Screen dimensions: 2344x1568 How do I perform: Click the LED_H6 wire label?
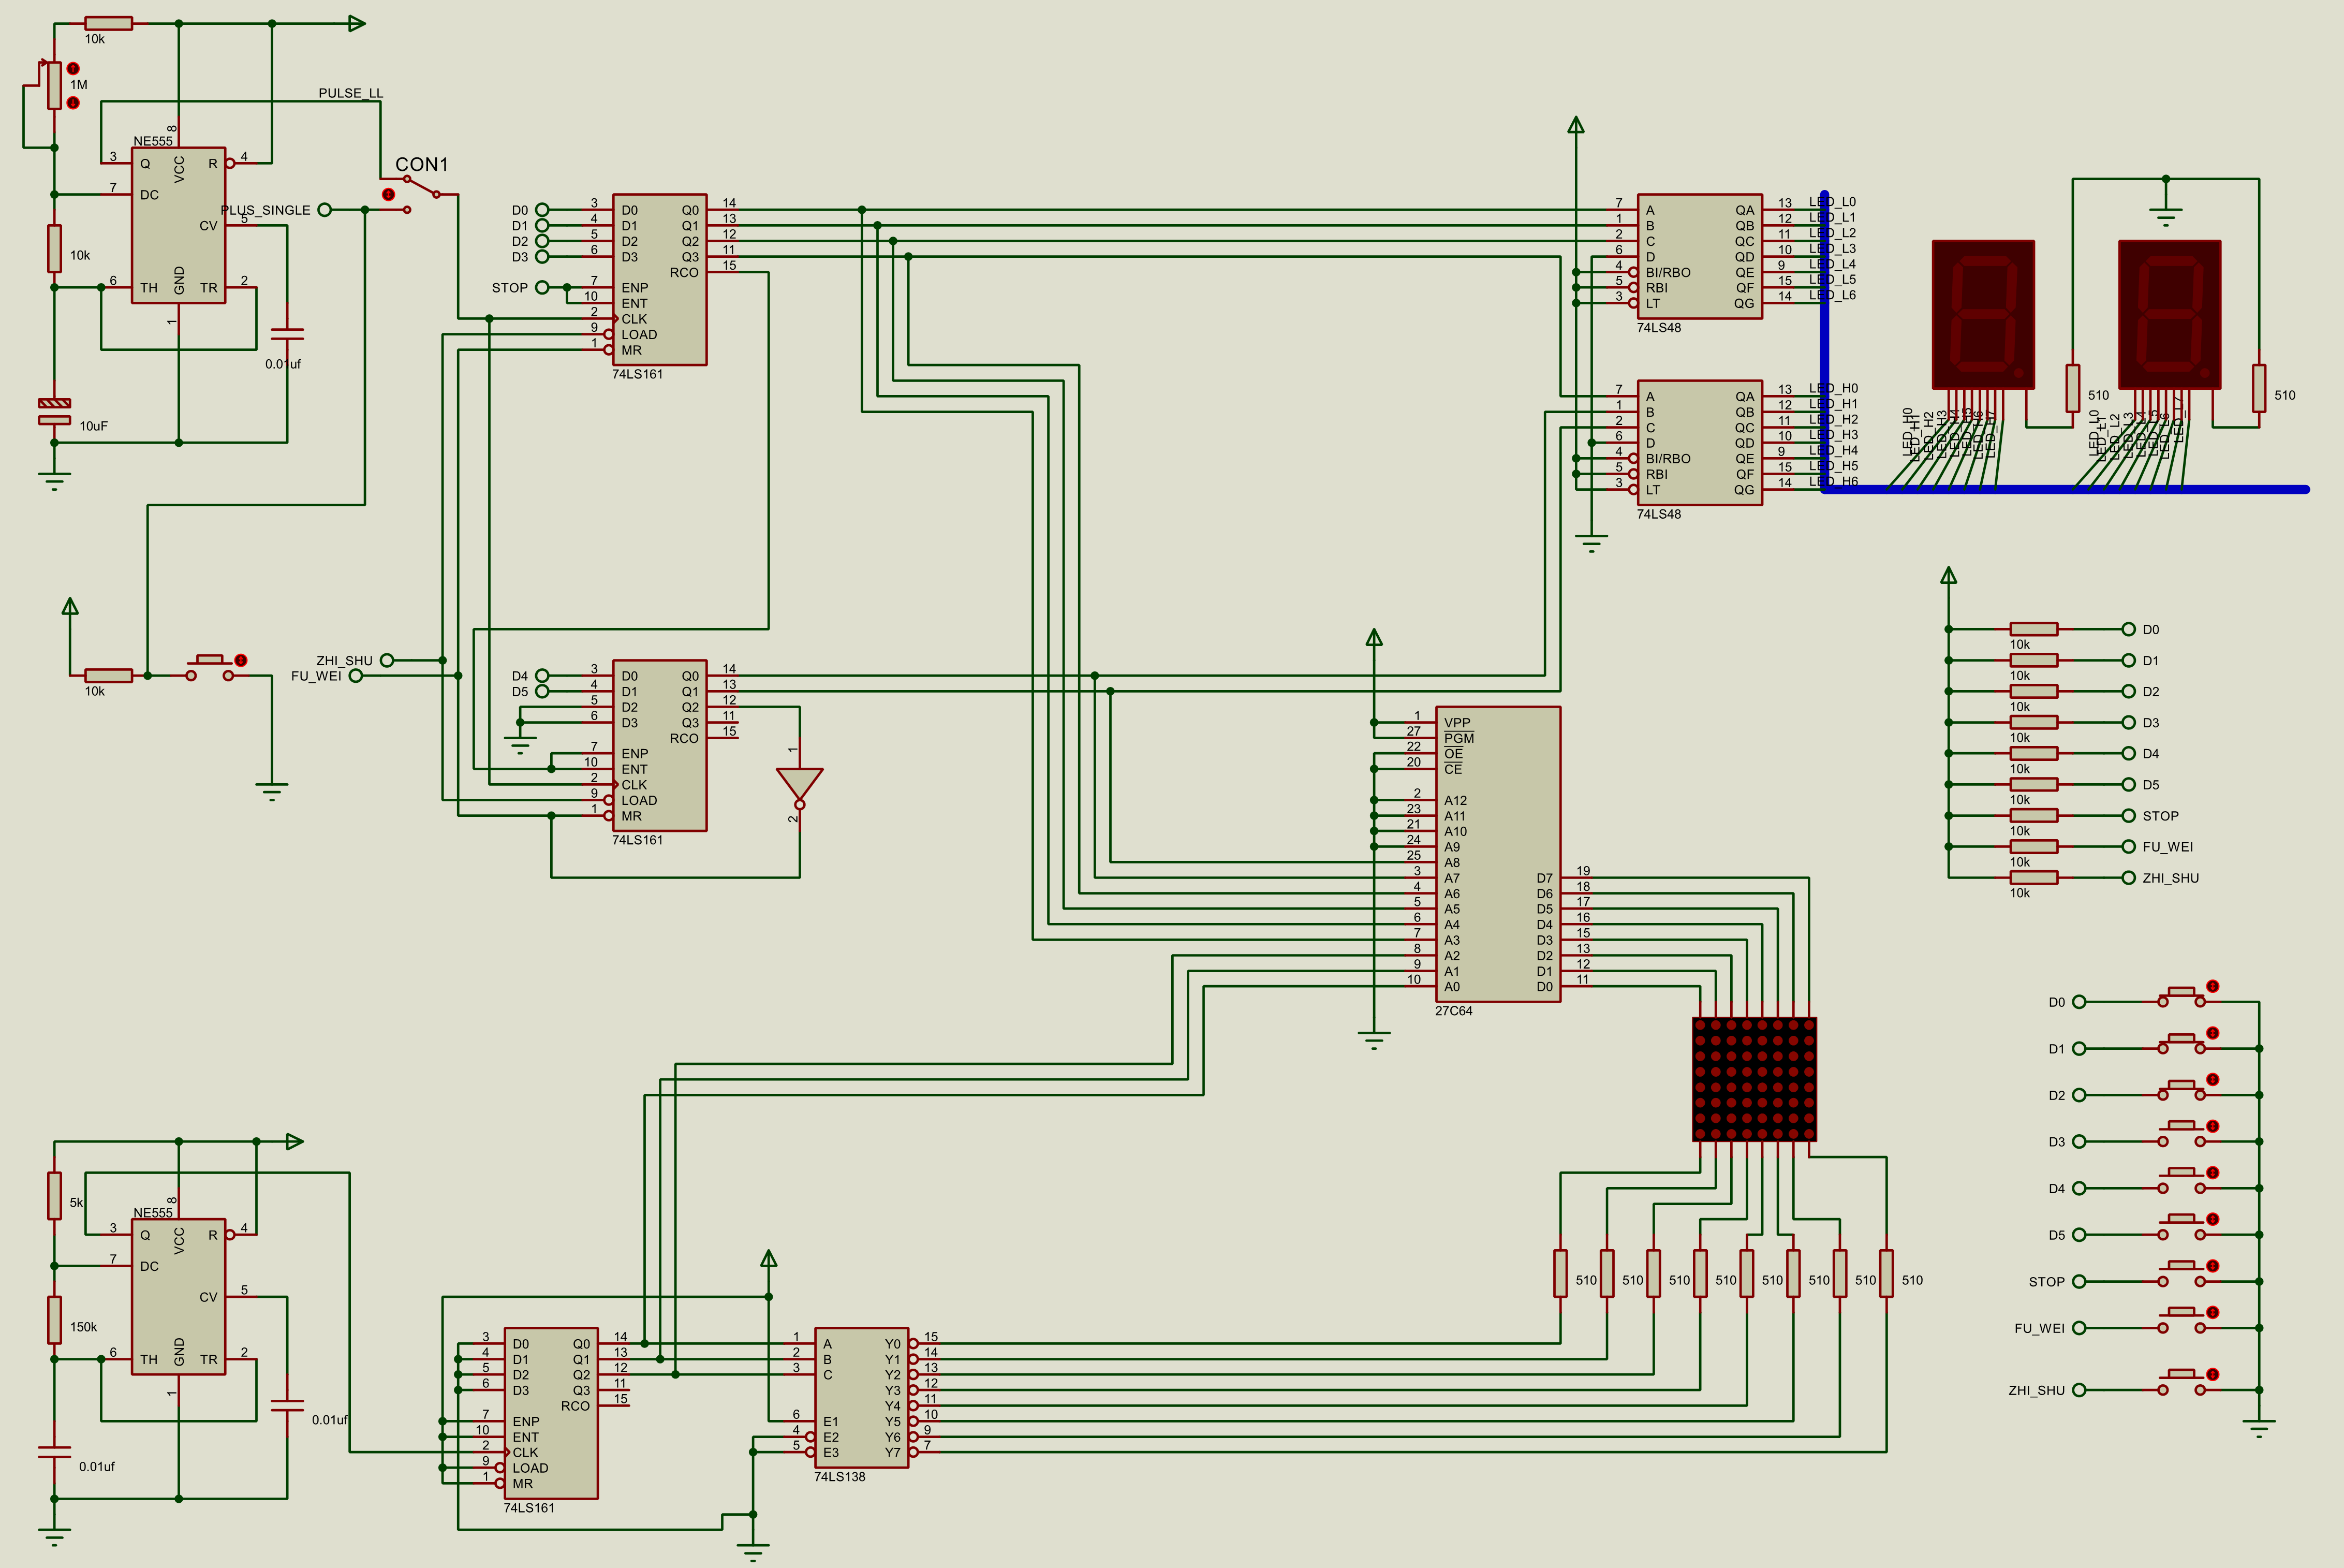pyautogui.click(x=1833, y=482)
